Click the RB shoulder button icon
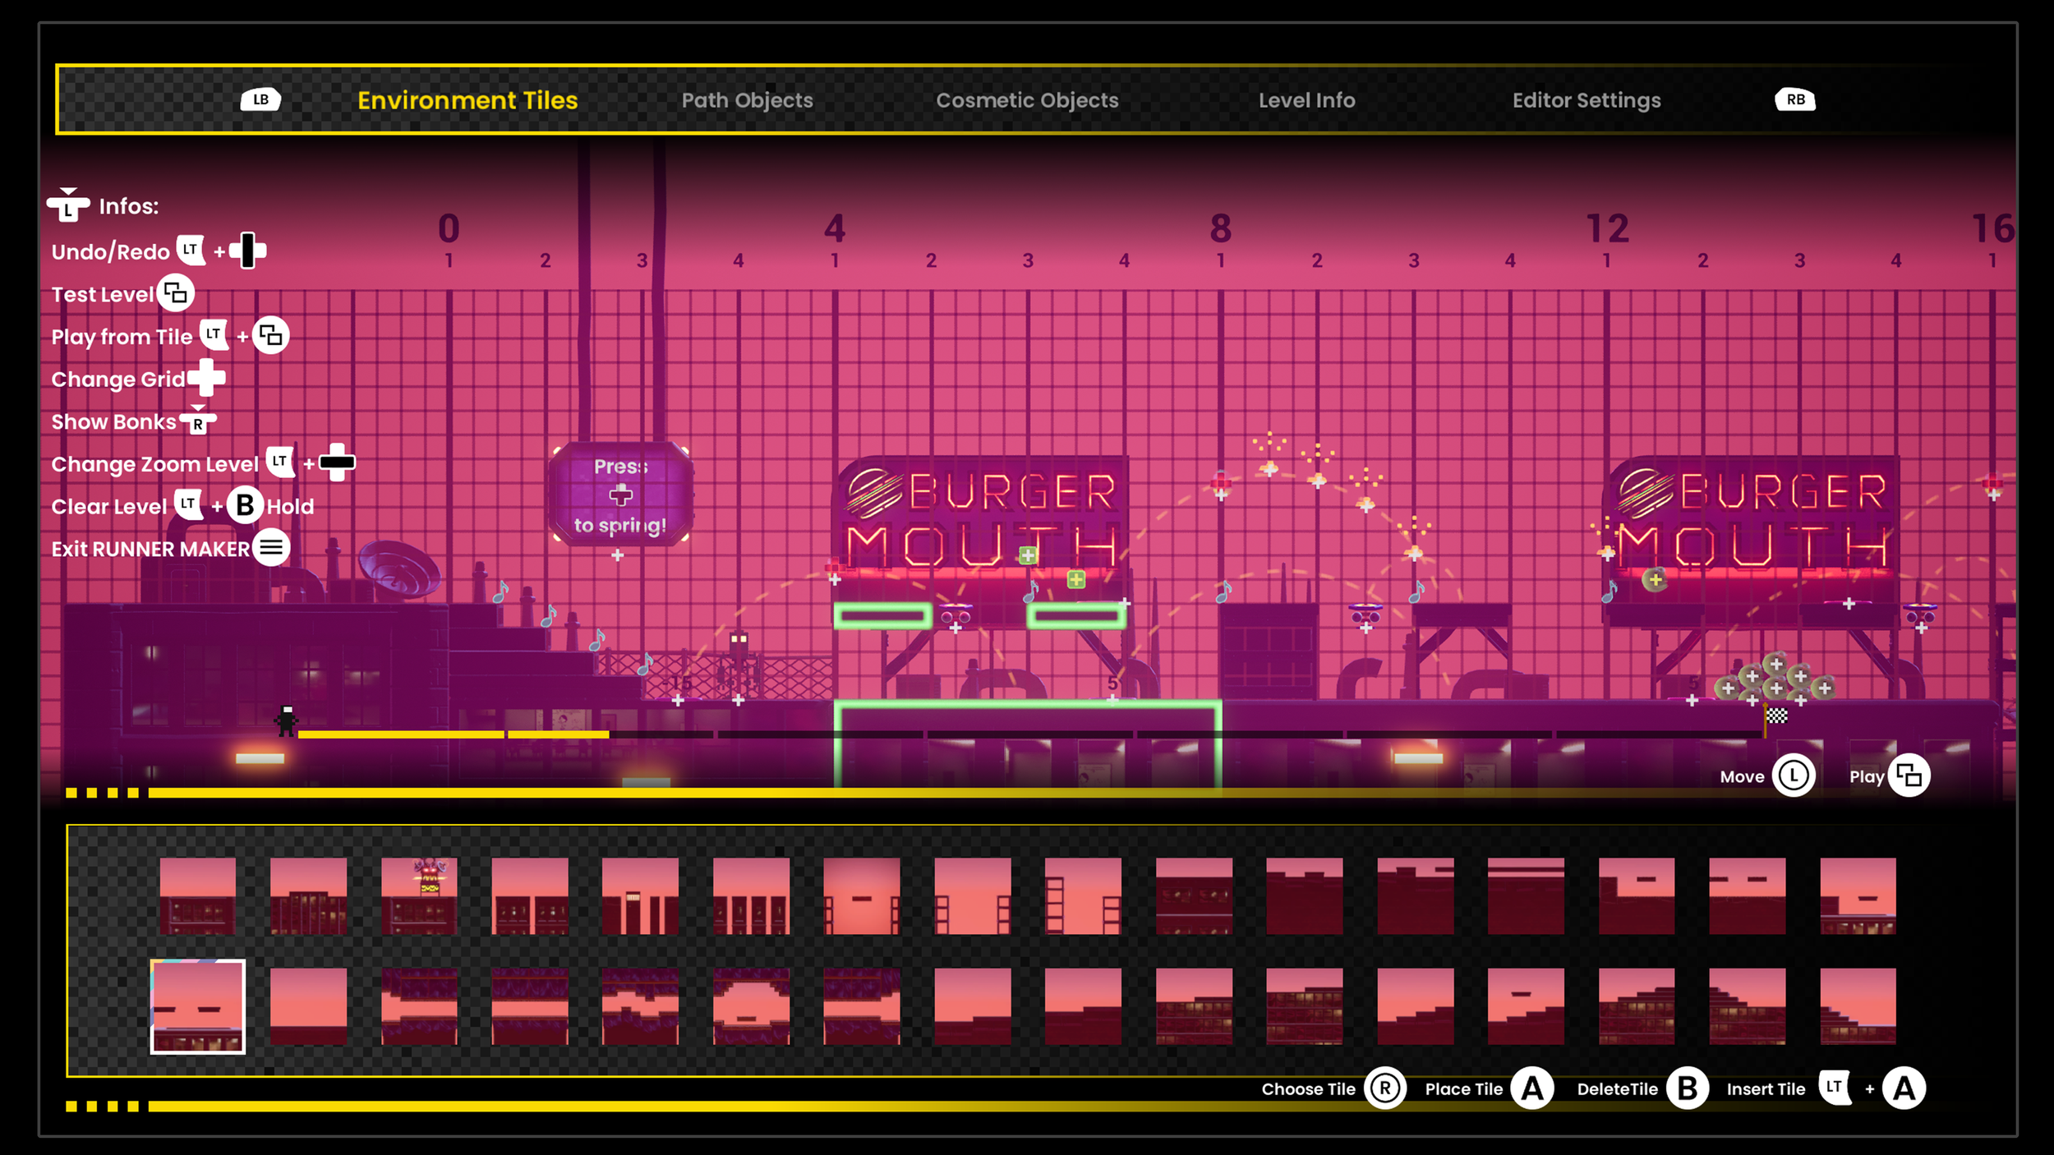This screenshot has width=2054, height=1155. coord(1795,99)
